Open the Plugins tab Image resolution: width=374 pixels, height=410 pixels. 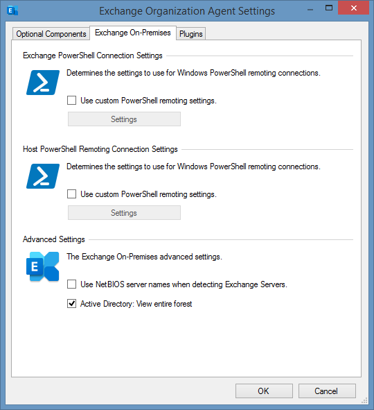coord(190,34)
